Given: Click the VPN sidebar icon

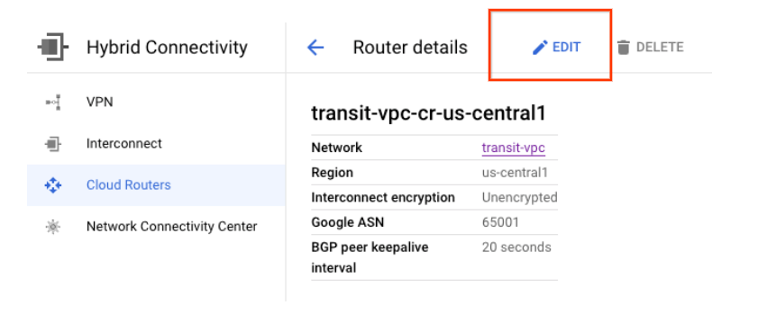Looking at the screenshot, I should 52,103.
